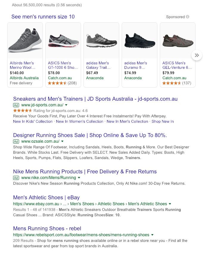This screenshot has height=255, width=206.
Task: Follow New In Kids' Collection sitelink
Action: [33, 122]
